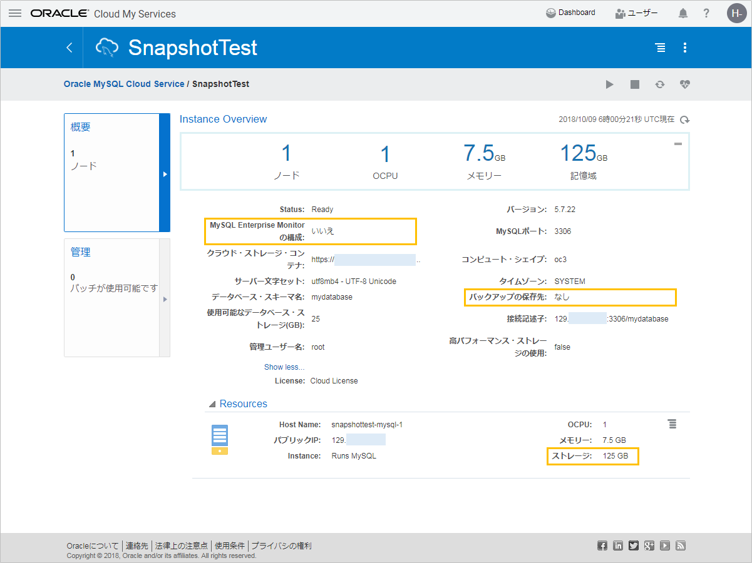Go back with the left chevron arrow

[70, 48]
